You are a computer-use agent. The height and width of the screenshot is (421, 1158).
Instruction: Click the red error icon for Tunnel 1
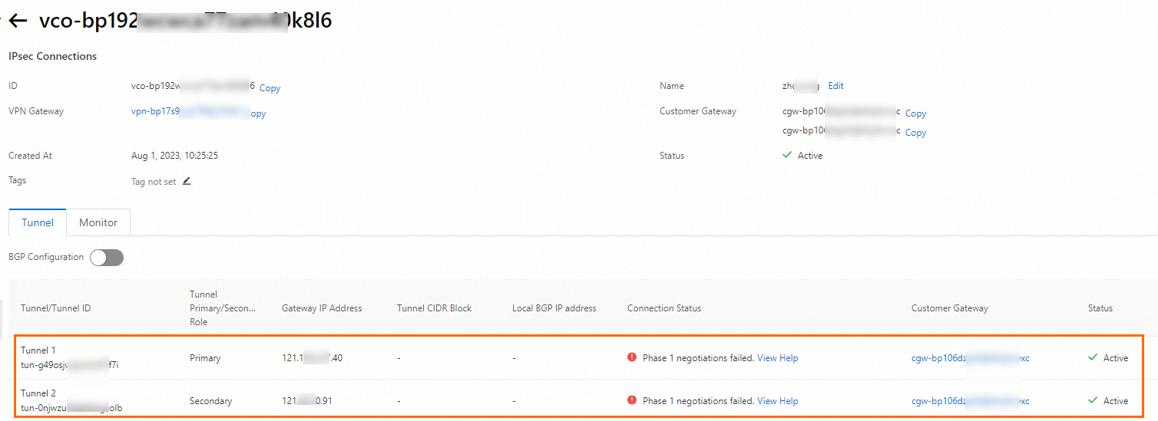pyautogui.click(x=632, y=357)
